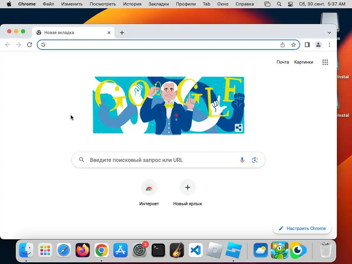Launch Safari from the Dock
The image size is (352, 264).
pyautogui.click(x=64, y=250)
